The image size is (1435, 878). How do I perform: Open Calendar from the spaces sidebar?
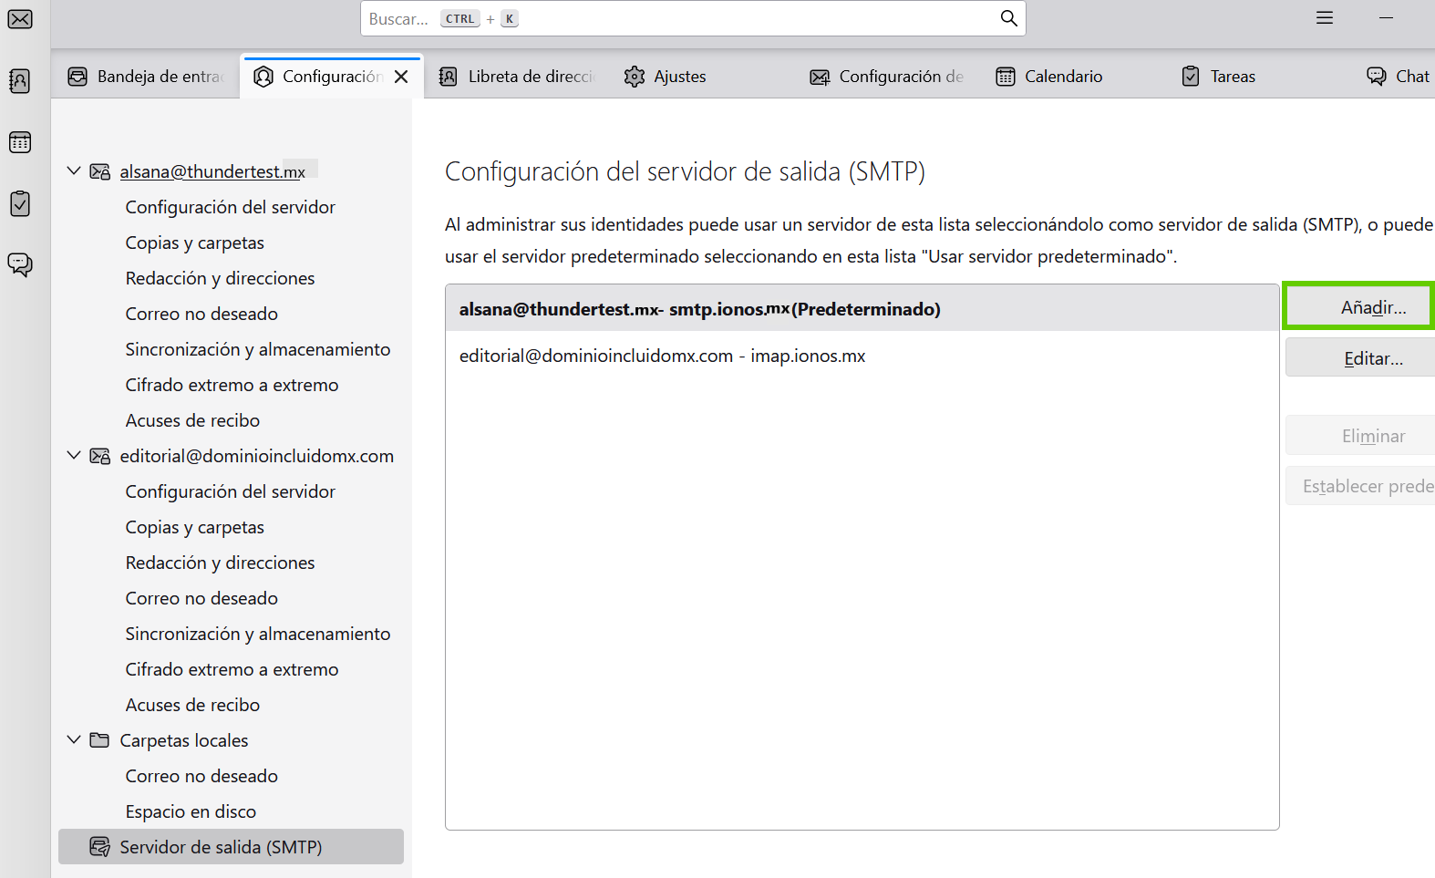20,142
